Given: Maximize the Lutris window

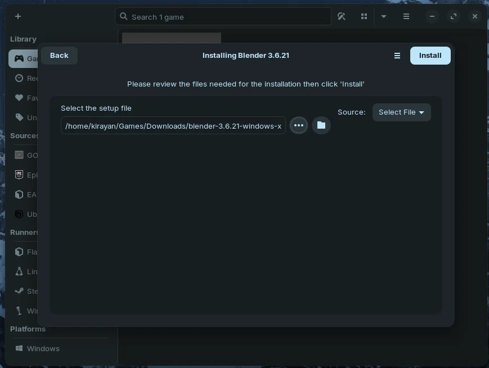Looking at the screenshot, I should [x=454, y=16].
